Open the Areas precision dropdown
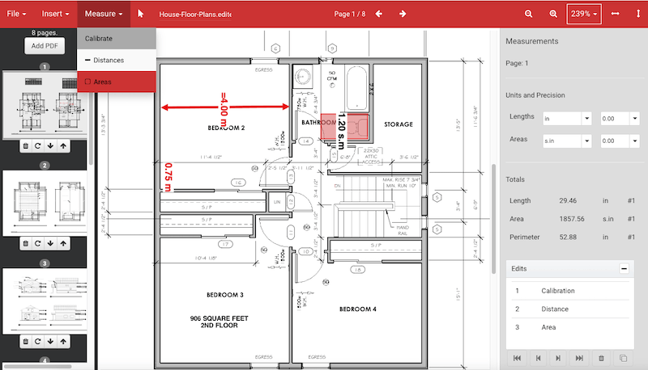Screen dimensions: 648x370 tap(620, 141)
